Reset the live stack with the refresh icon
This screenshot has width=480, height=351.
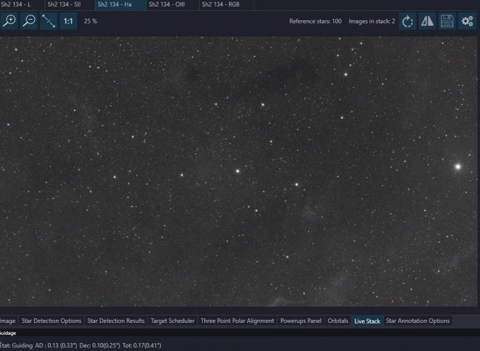click(407, 21)
